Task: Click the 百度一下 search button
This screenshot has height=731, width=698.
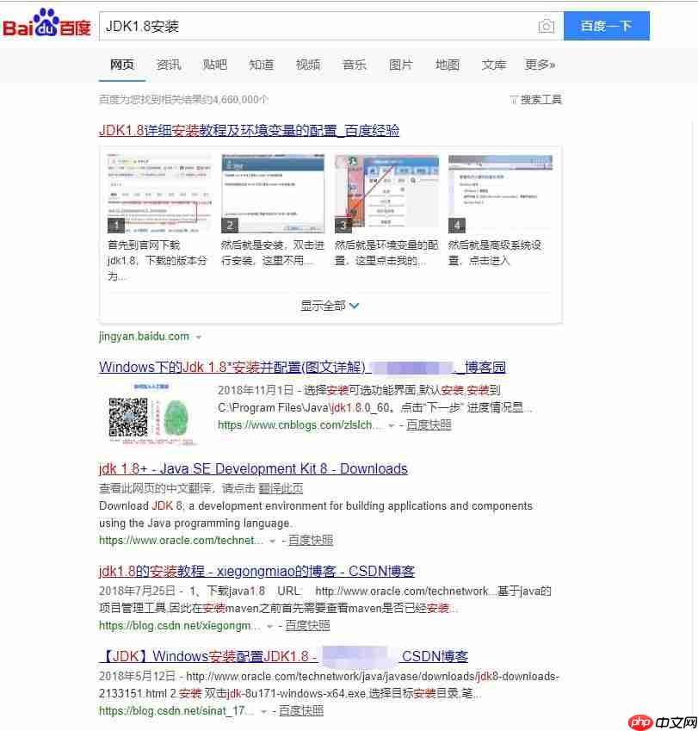Action: tap(606, 27)
